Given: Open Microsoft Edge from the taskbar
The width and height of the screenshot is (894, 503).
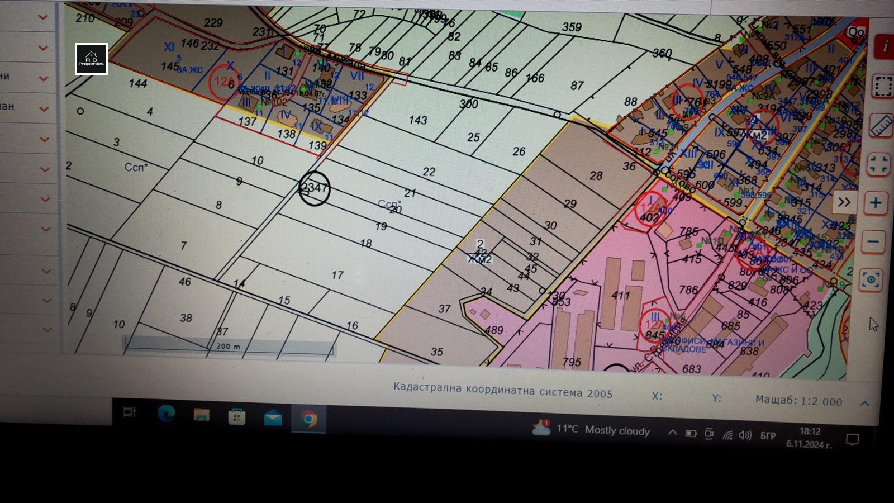Looking at the screenshot, I should [166, 414].
